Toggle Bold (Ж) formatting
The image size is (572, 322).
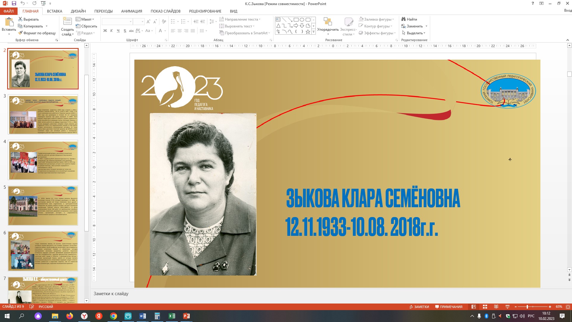pyautogui.click(x=105, y=31)
